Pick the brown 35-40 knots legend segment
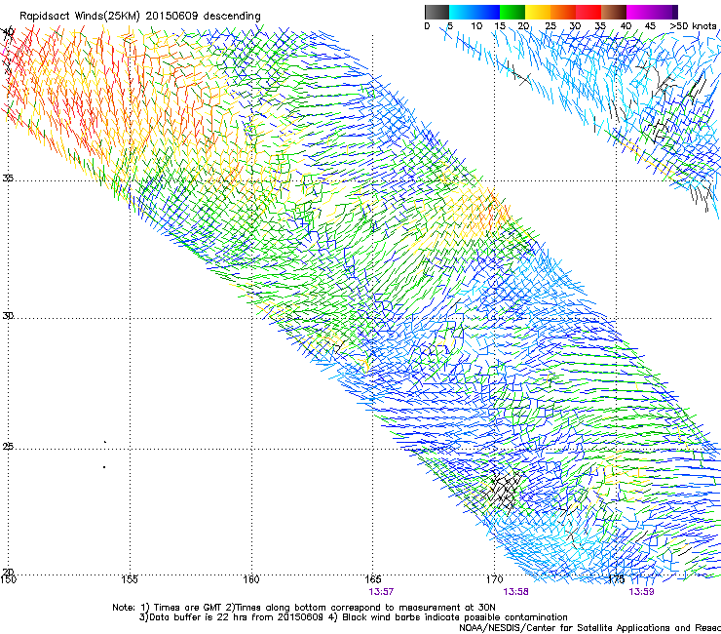 614,12
